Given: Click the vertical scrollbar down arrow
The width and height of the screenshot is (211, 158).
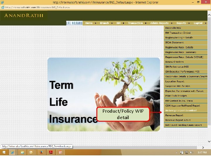Looking at the screenshot, I should (209, 141).
